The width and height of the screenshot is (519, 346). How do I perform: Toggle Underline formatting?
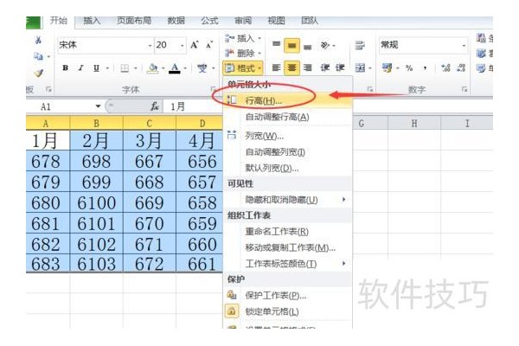coord(96,68)
